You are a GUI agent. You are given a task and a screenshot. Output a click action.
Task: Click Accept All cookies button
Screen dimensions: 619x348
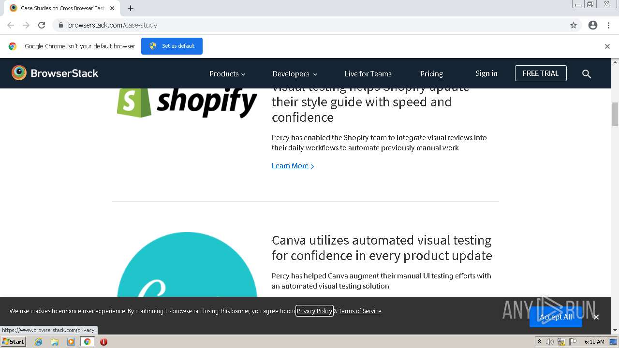point(556,317)
